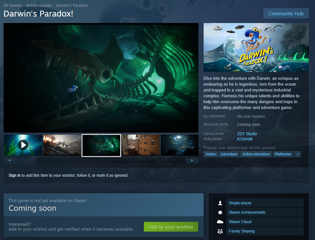
Task: Select the dark underwater light thumbnail
Action: point(180,145)
